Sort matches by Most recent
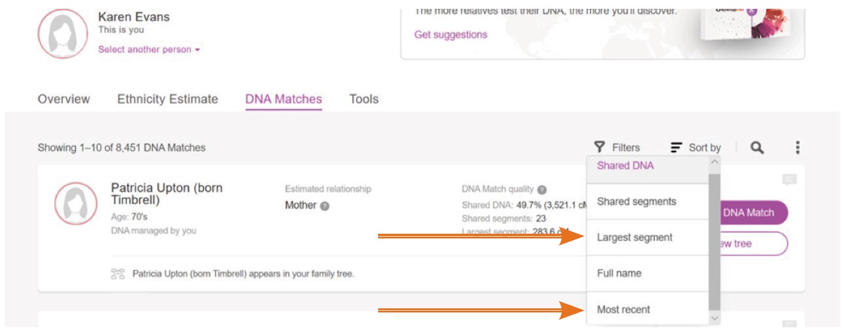845x333 pixels. pyautogui.click(x=623, y=310)
